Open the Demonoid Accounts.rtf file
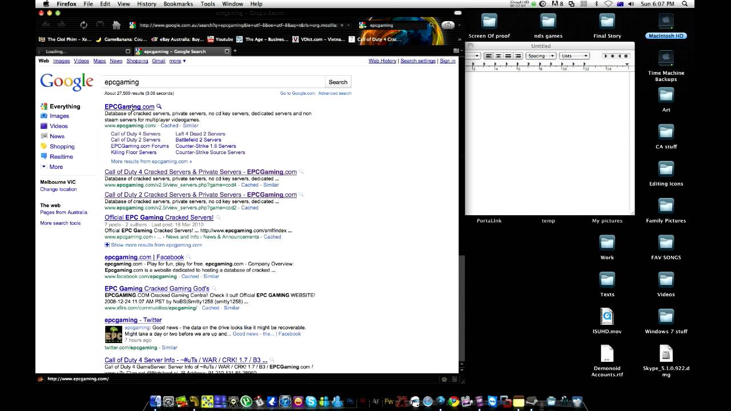This screenshot has height=411, width=731. (607, 361)
